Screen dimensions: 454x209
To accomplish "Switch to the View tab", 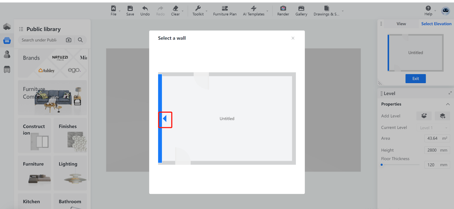I will coord(401,24).
